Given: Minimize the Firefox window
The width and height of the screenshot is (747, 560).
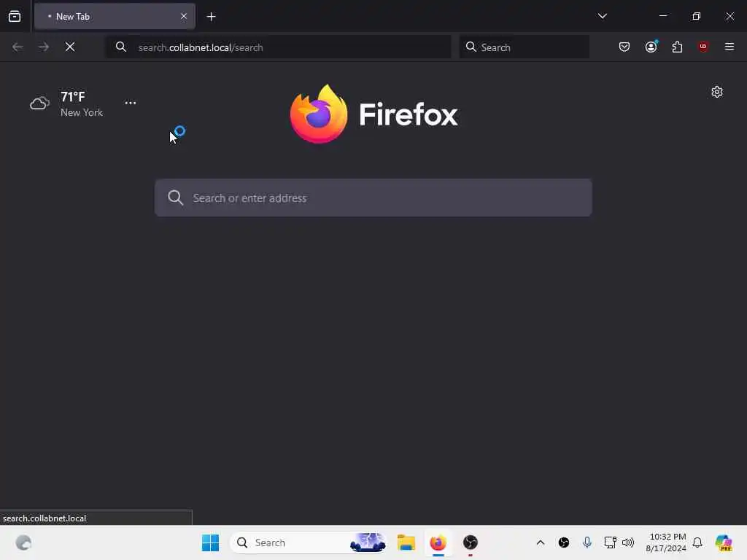Looking at the screenshot, I should click(662, 16).
